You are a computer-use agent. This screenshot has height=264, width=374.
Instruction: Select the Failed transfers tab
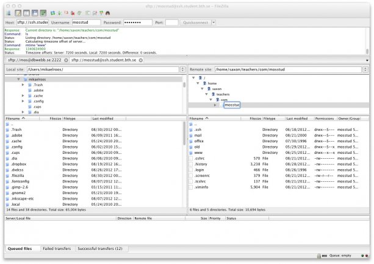coord(57,249)
